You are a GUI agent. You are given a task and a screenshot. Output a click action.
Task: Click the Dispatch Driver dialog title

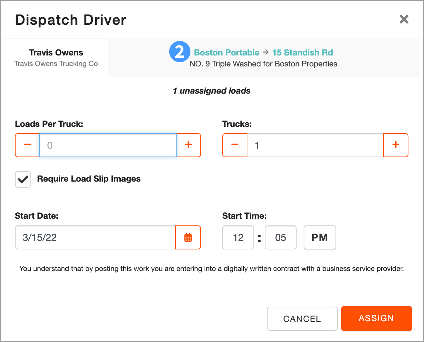[70, 20]
